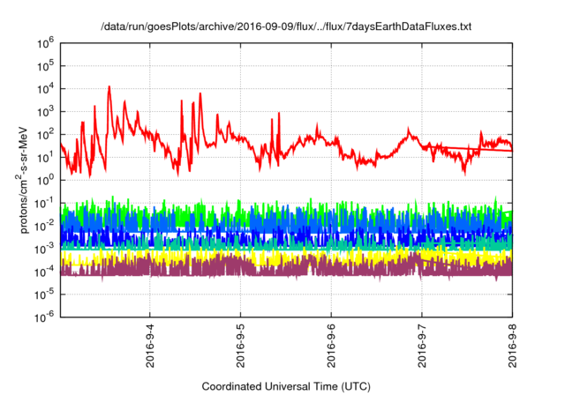Click the 10^4 y-axis tick label
The height and width of the screenshot is (395, 565).
46,88
